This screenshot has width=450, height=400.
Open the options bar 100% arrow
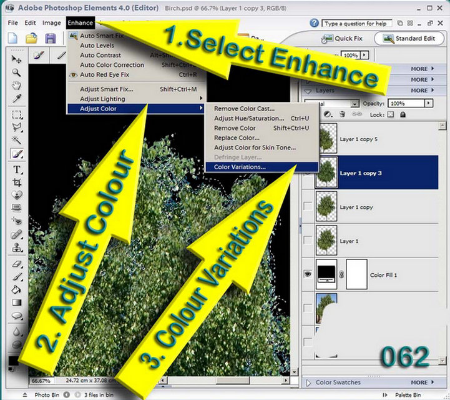click(364, 54)
